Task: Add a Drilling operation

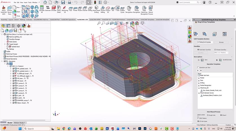Action: [x=90, y=9]
